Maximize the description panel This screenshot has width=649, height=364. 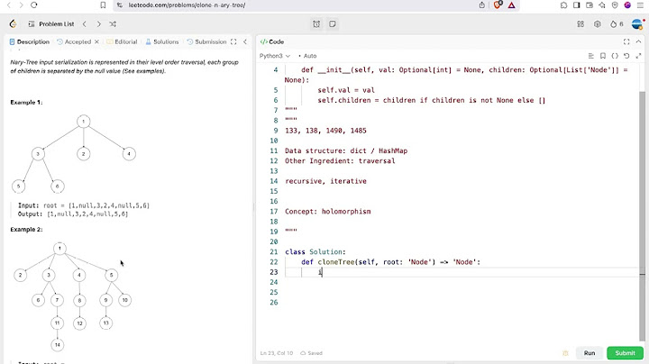pos(233,41)
